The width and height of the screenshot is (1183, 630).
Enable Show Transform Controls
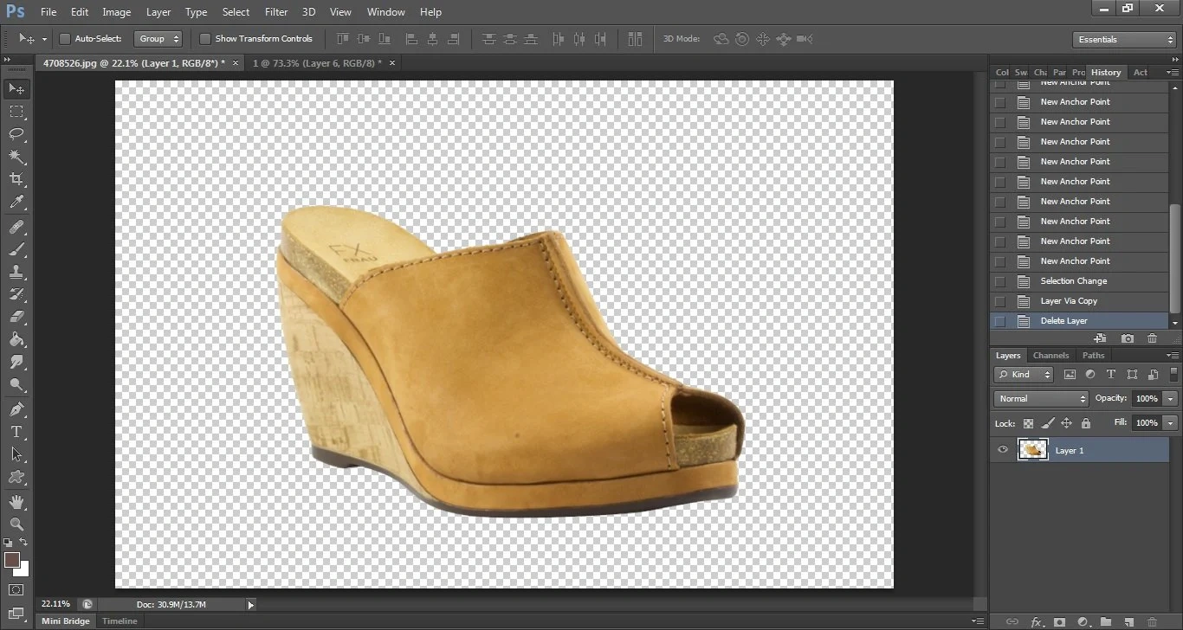205,38
